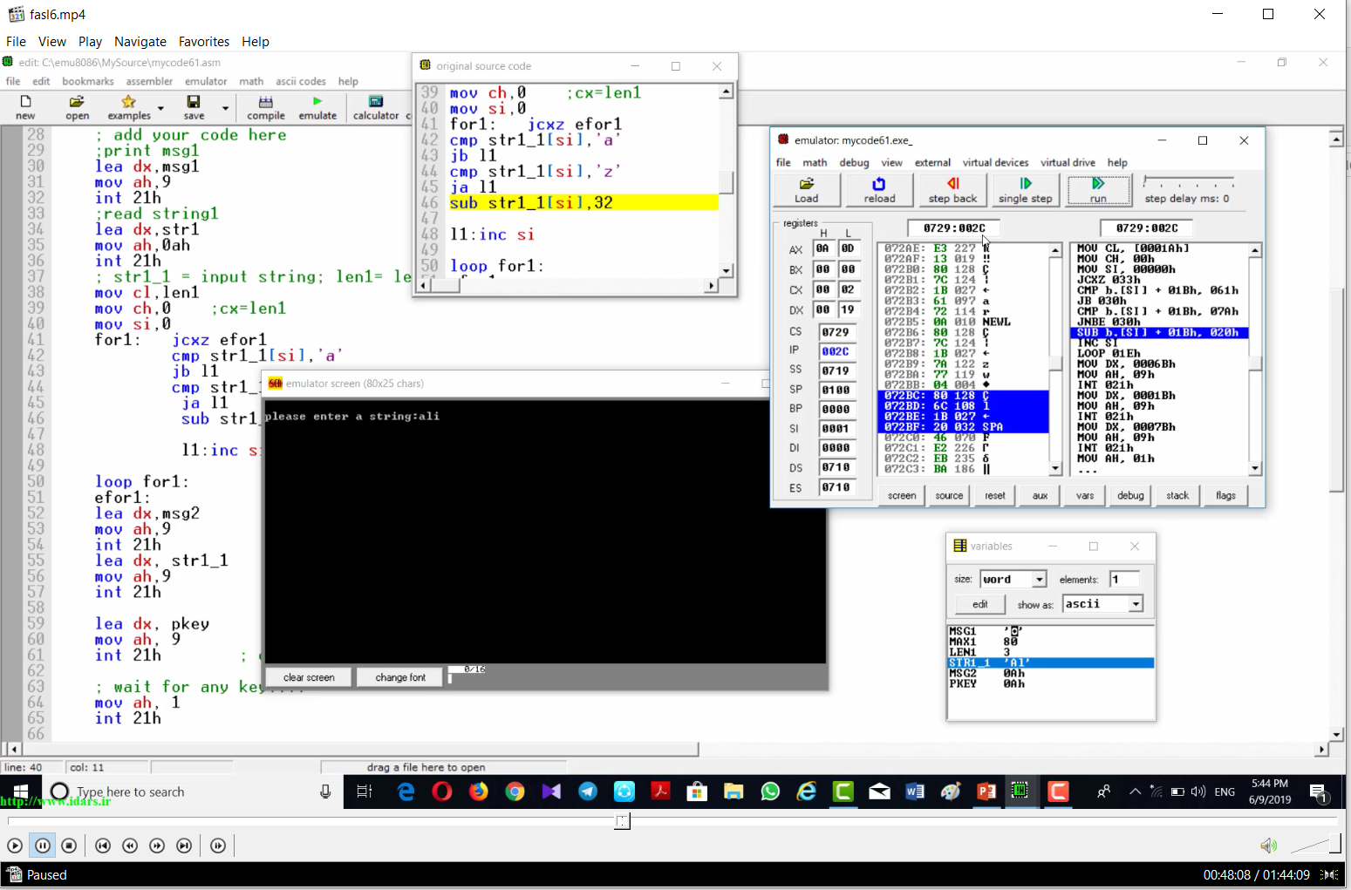Expand the examples dropdown arrow

click(160, 108)
